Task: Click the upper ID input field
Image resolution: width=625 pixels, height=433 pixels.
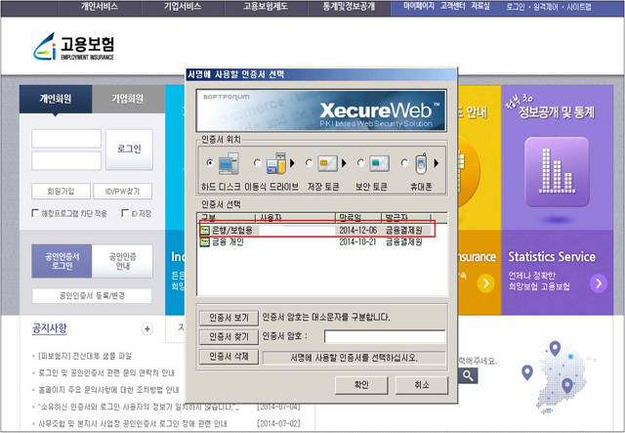Action: pos(66,139)
